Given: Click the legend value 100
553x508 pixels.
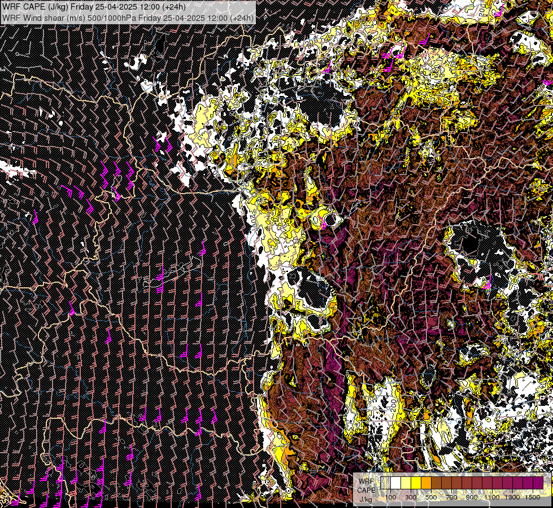Looking at the screenshot, I should coord(390,497).
